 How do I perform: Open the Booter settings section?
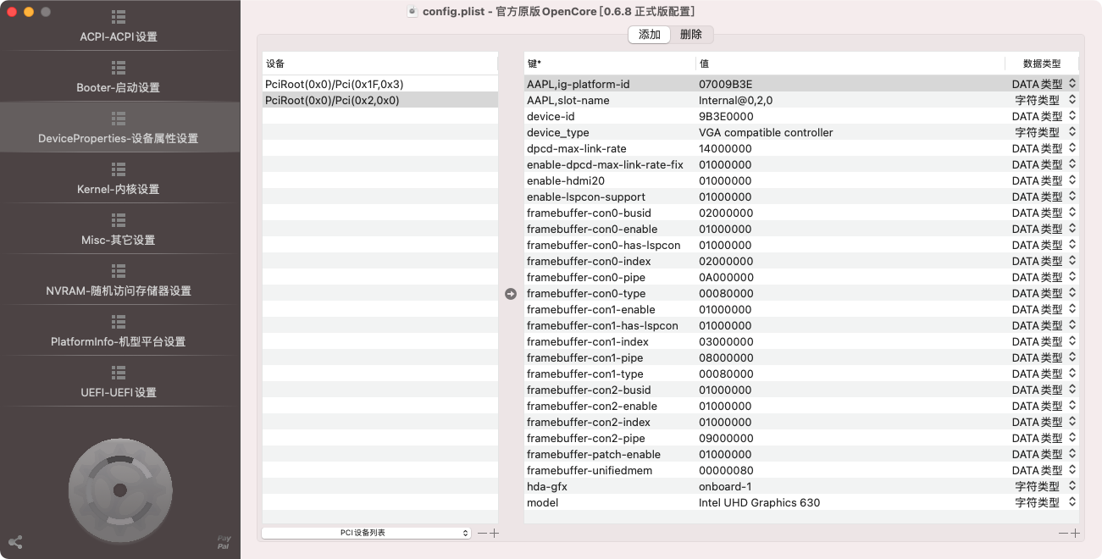point(119,78)
